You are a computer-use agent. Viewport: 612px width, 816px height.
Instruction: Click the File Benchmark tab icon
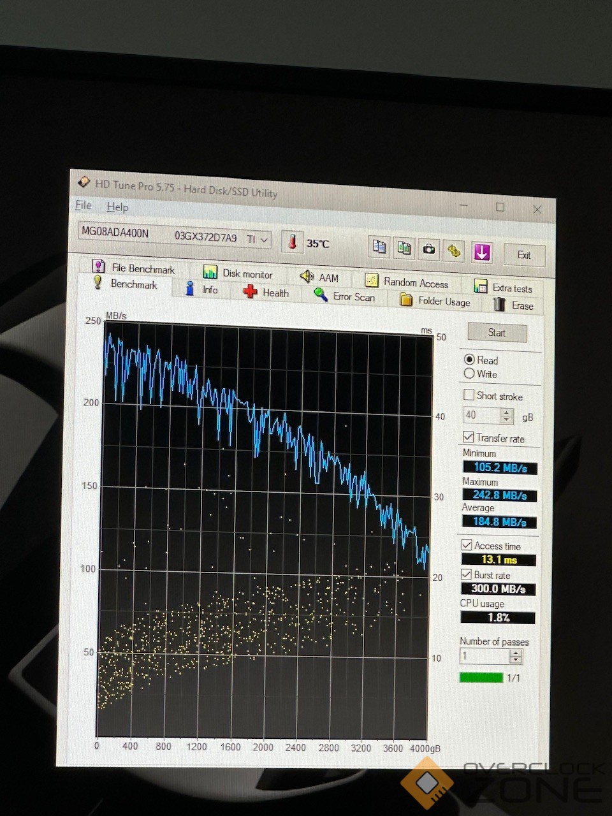point(98,266)
